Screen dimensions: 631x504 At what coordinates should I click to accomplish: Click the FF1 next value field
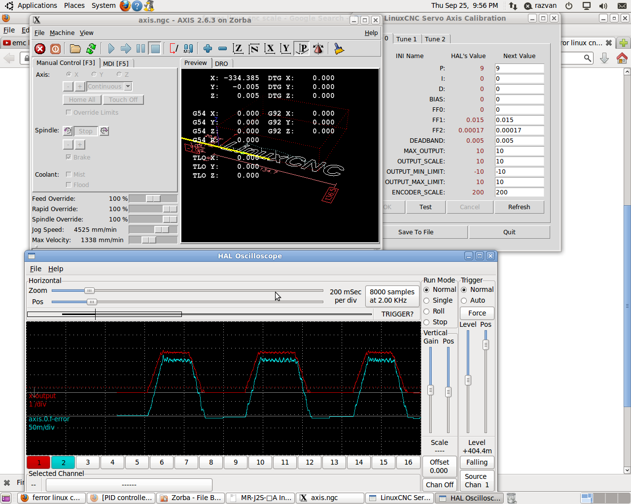click(x=520, y=120)
